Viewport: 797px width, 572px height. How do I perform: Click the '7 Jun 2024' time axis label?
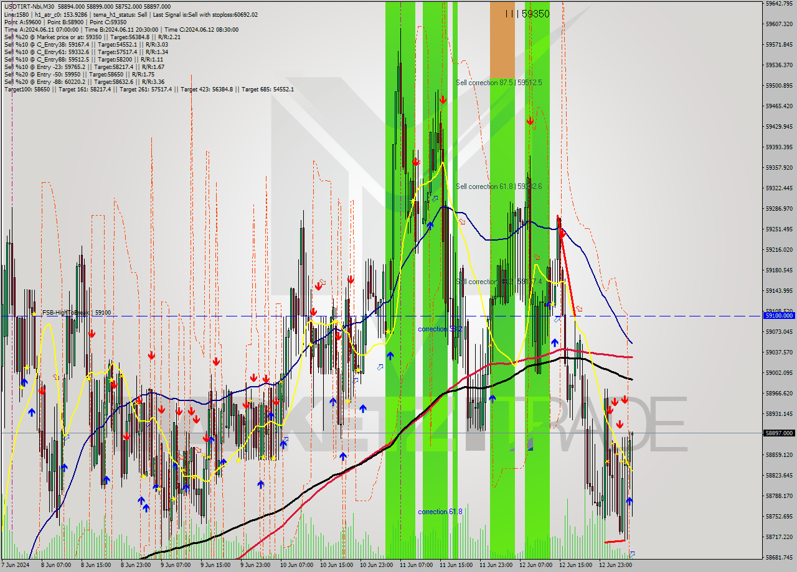click(x=16, y=565)
